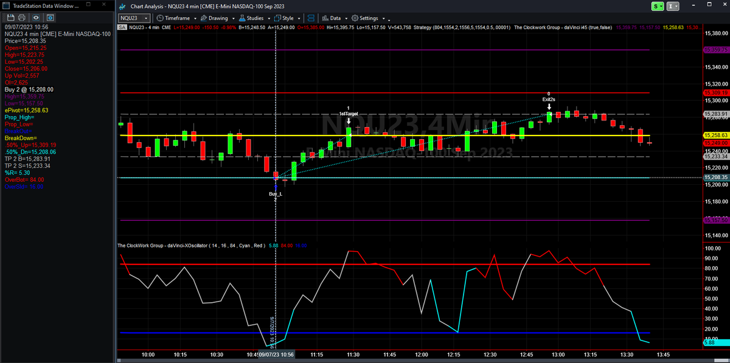
Task: Click the snapshot settings icon in Data Window
Action: pos(50,18)
